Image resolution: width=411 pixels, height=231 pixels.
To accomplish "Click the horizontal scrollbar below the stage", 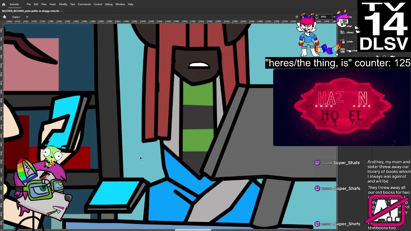I will [x=193, y=230].
